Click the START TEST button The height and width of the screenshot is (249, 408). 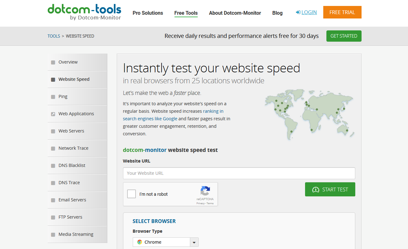click(330, 189)
